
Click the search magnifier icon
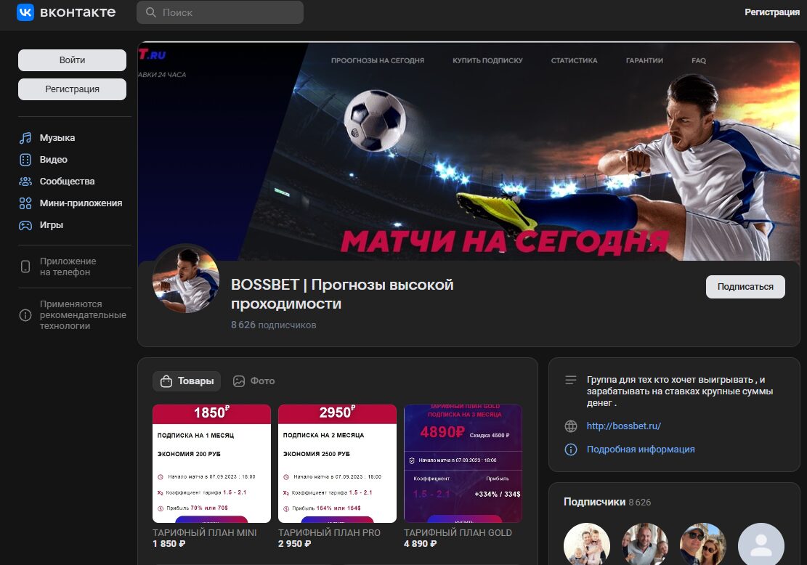[151, 12]
